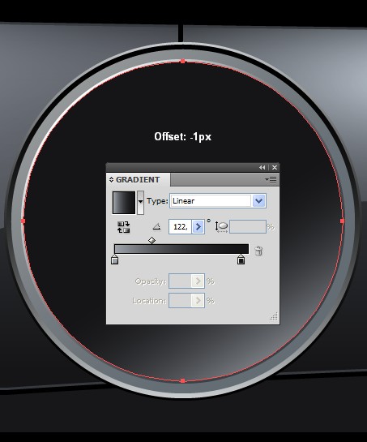Cycle panel view using arrows beside GRADIENT
The image size is (367, 442).
coord(111,179)
